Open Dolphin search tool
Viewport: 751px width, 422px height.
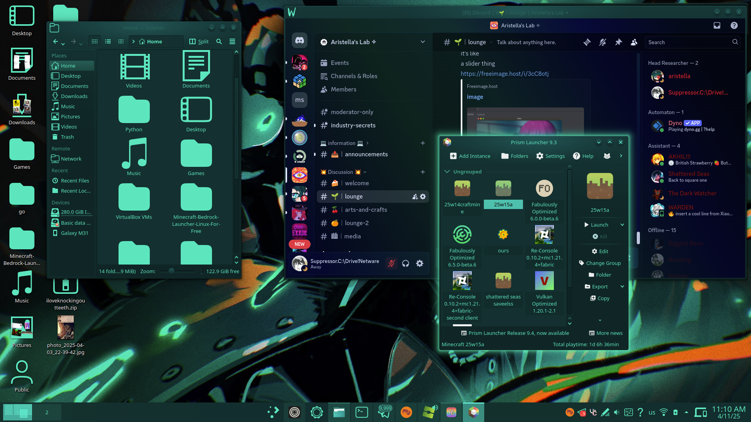click(x=219, y=41)
